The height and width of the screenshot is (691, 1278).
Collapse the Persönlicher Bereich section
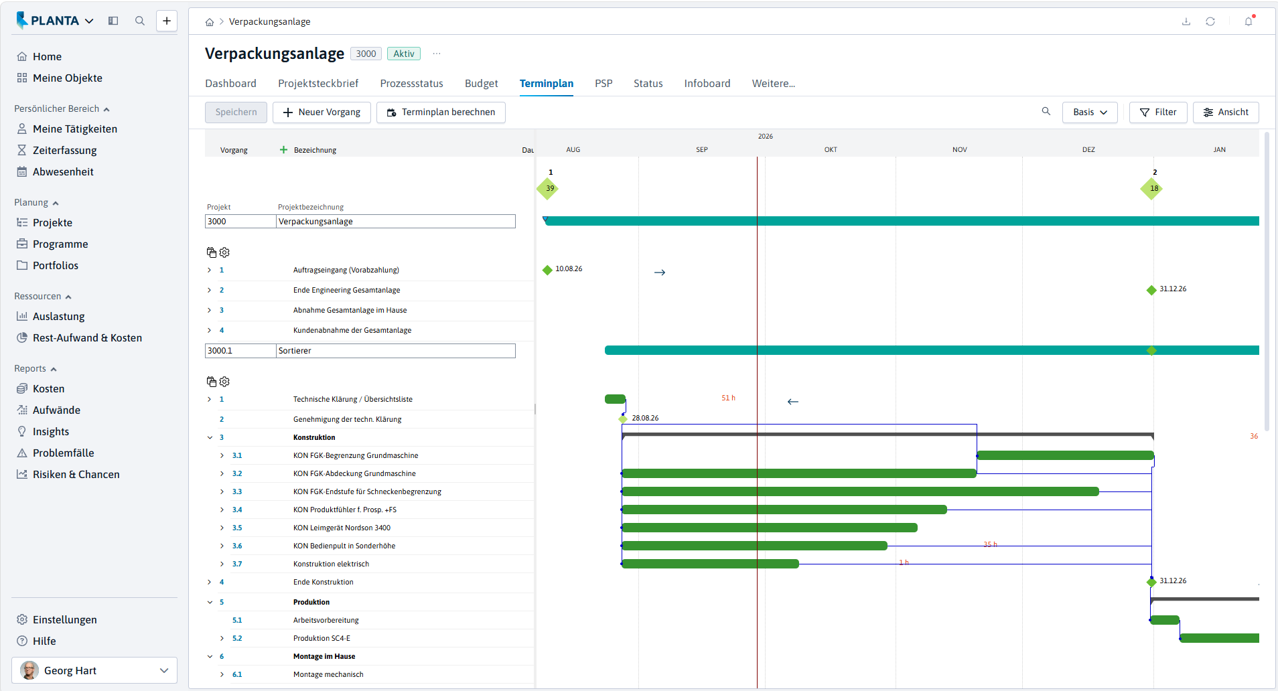(x=106, y=109)
